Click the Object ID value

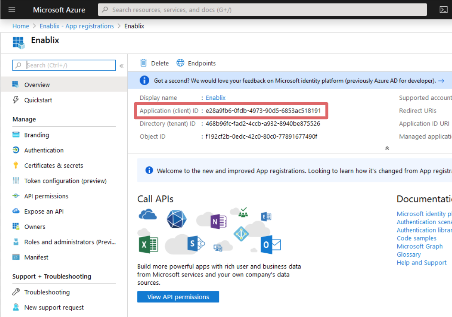pyautogui.click(x=261, y=136)
